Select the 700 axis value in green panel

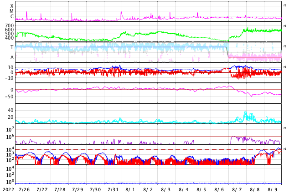click(10, 25)
